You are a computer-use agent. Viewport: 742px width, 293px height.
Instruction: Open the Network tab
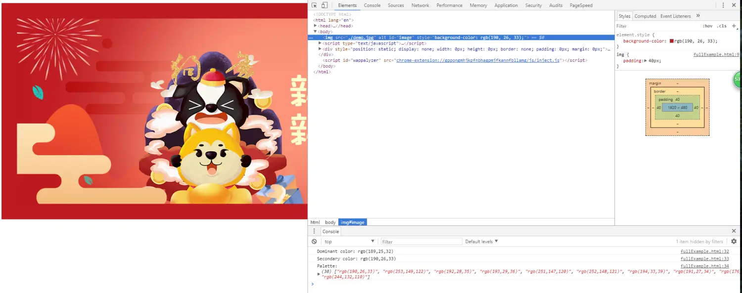coord(420,5)
